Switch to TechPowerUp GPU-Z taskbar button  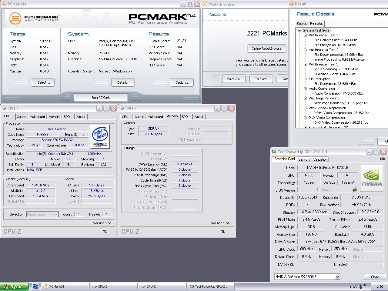[x=211, y=286]
